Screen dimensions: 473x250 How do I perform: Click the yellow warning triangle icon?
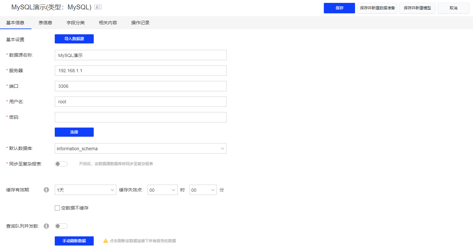tap(105, 241)
